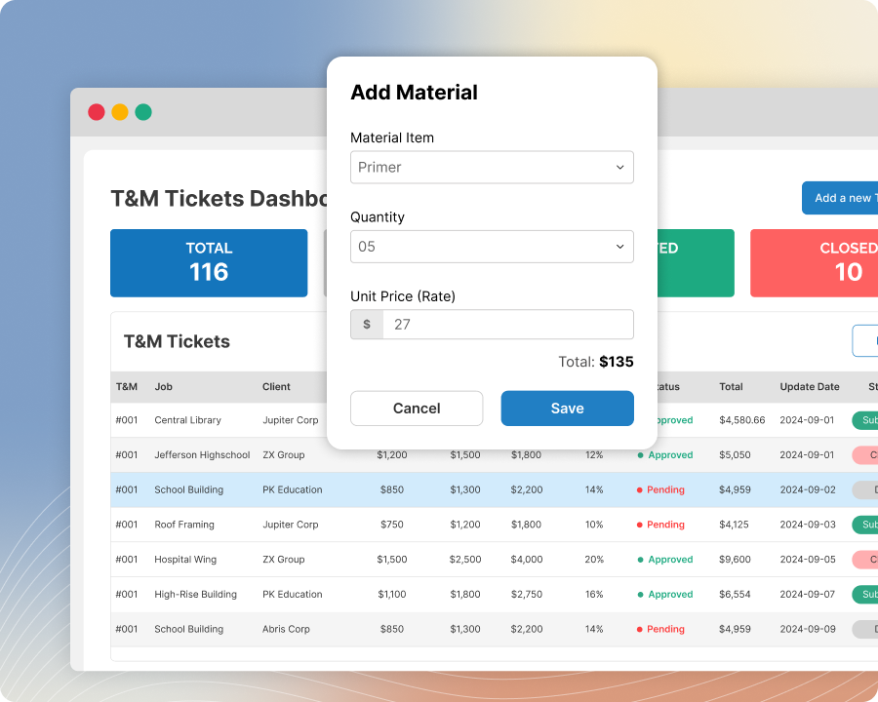Select the TOTAL 116 summary card
The width and height of the screenshot is (878, 702).
pyautogui.click(x=209, y=263)
